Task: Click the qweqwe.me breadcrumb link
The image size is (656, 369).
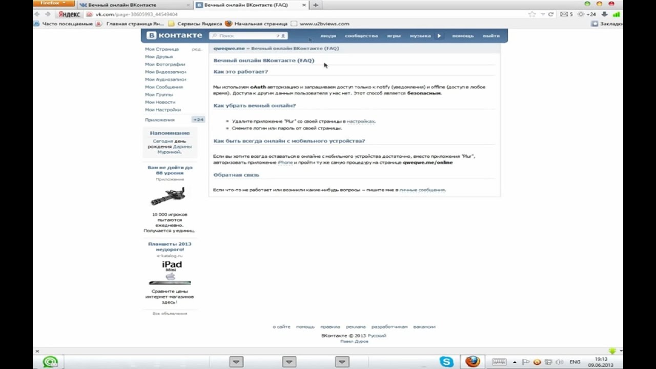Action: [x=229, y=48]
